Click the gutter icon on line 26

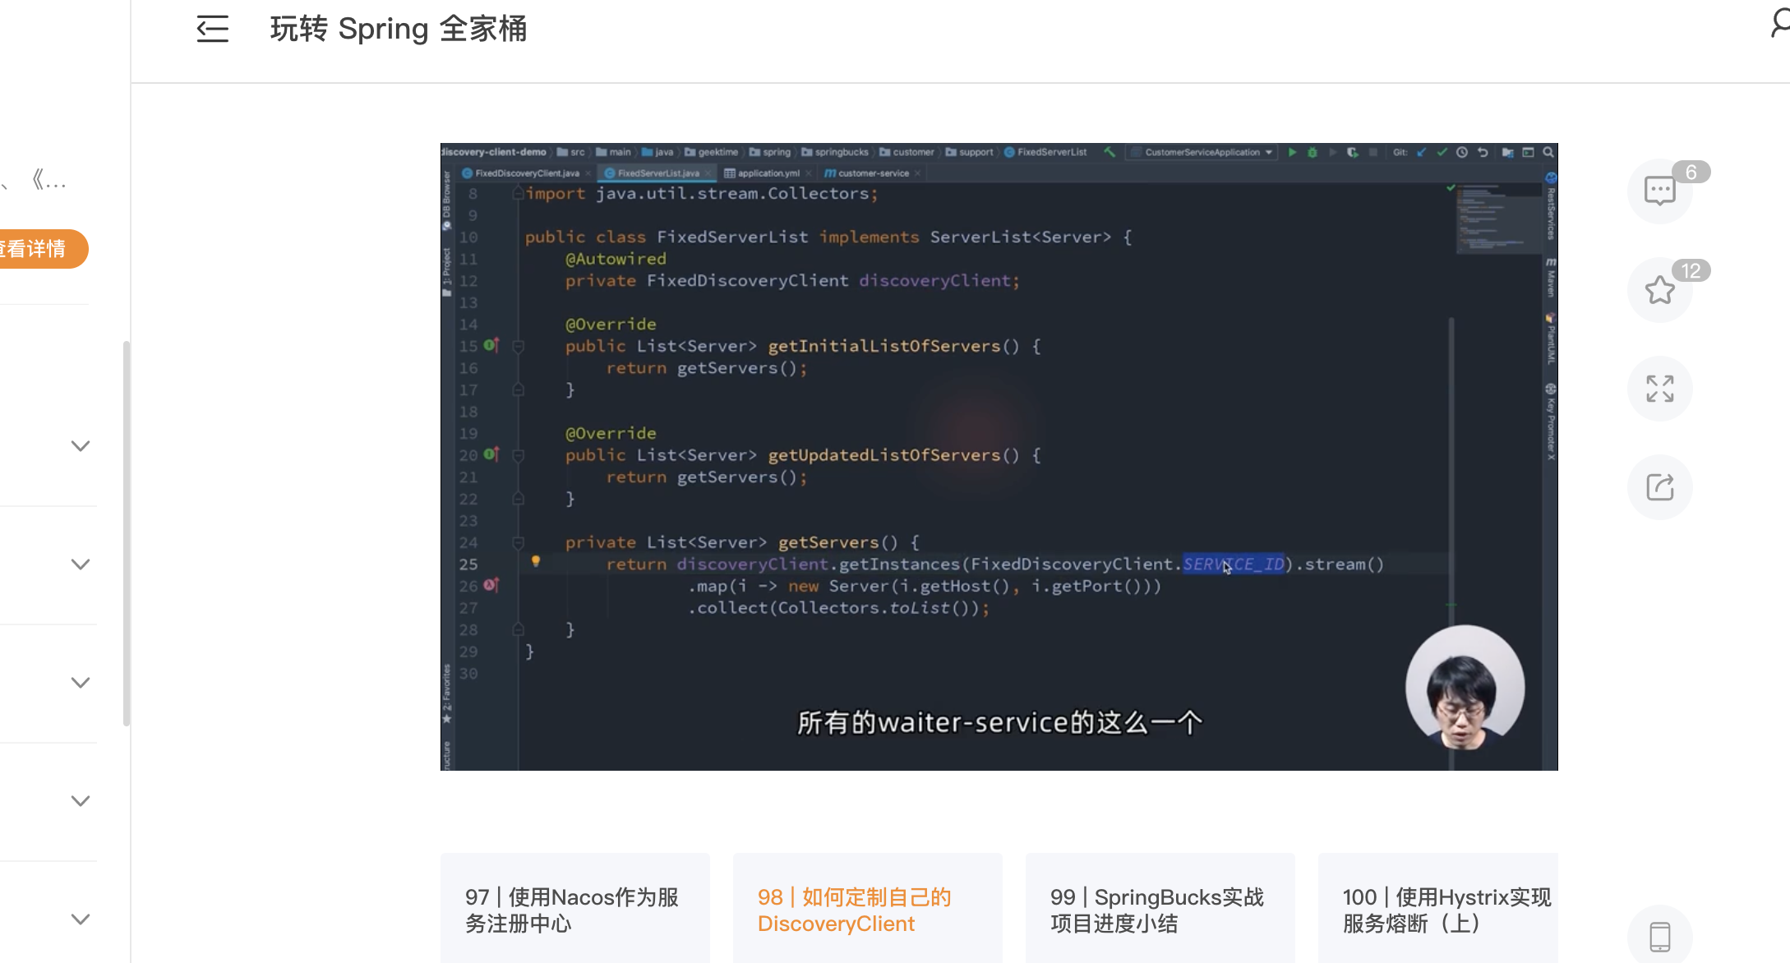(491, 585)
